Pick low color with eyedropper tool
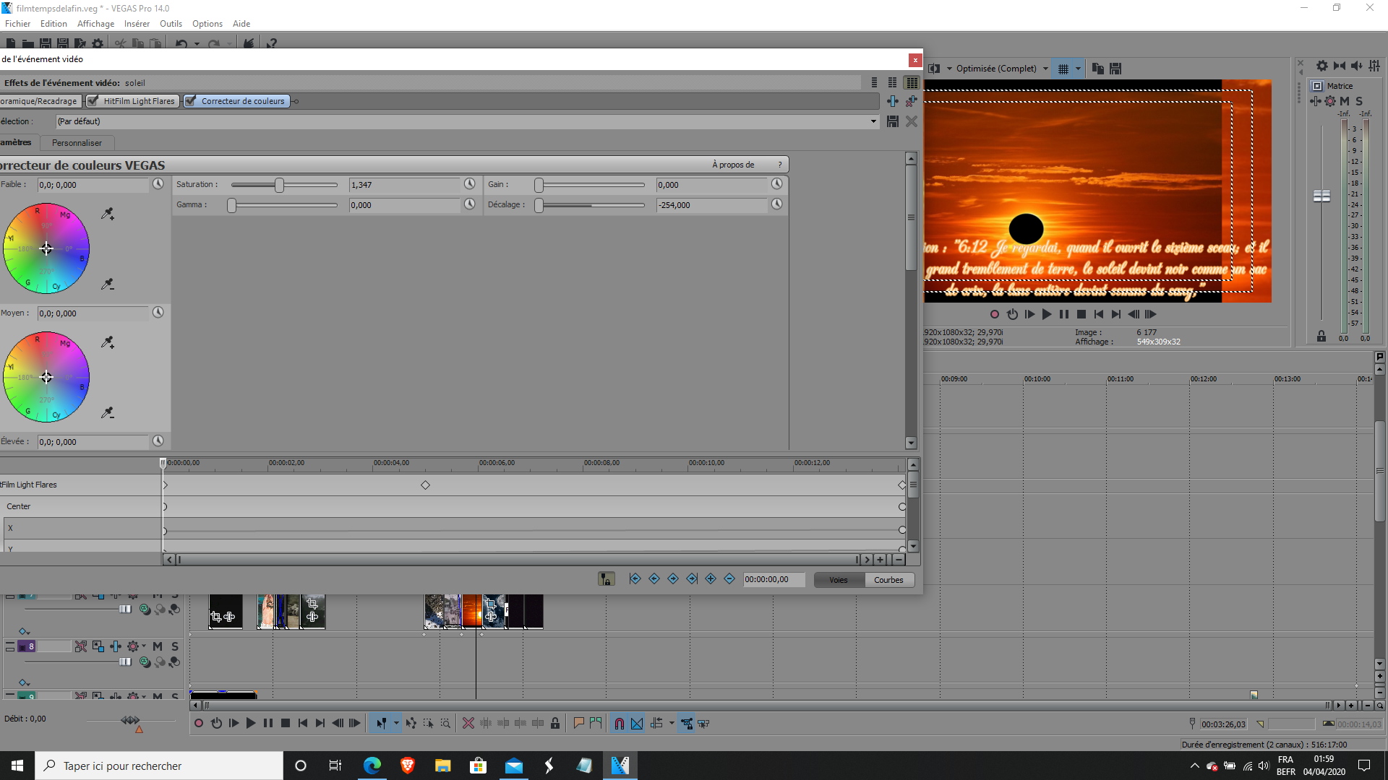Image resolution: width=1388 pixels, height=780 pixels. click(108, 214)
